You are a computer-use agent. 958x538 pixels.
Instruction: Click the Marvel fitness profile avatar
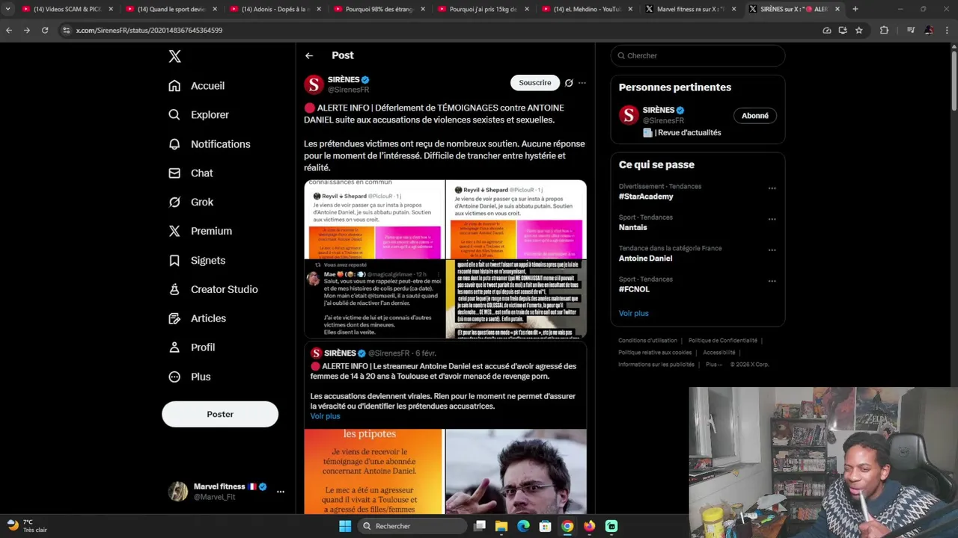click(x=178, y=491)
